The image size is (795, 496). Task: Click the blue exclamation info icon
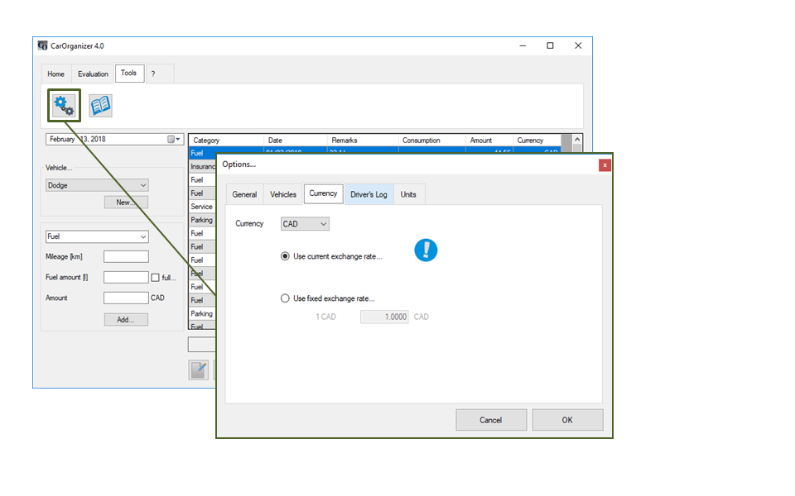pyautogui.click(x=426, y=250)
